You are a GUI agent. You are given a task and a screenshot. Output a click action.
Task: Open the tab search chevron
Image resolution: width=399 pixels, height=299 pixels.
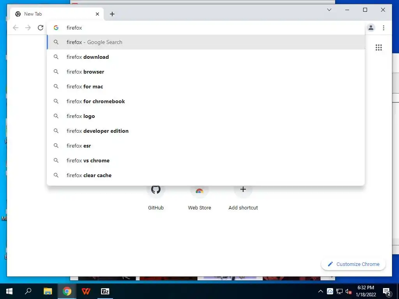coord(329,10)
